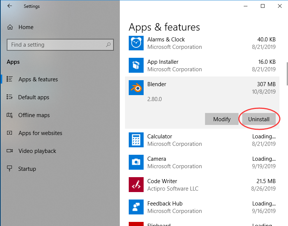The height and width of the screenshot is (226, 288).
Task: Close the Settings window
Action: (280, 6)
